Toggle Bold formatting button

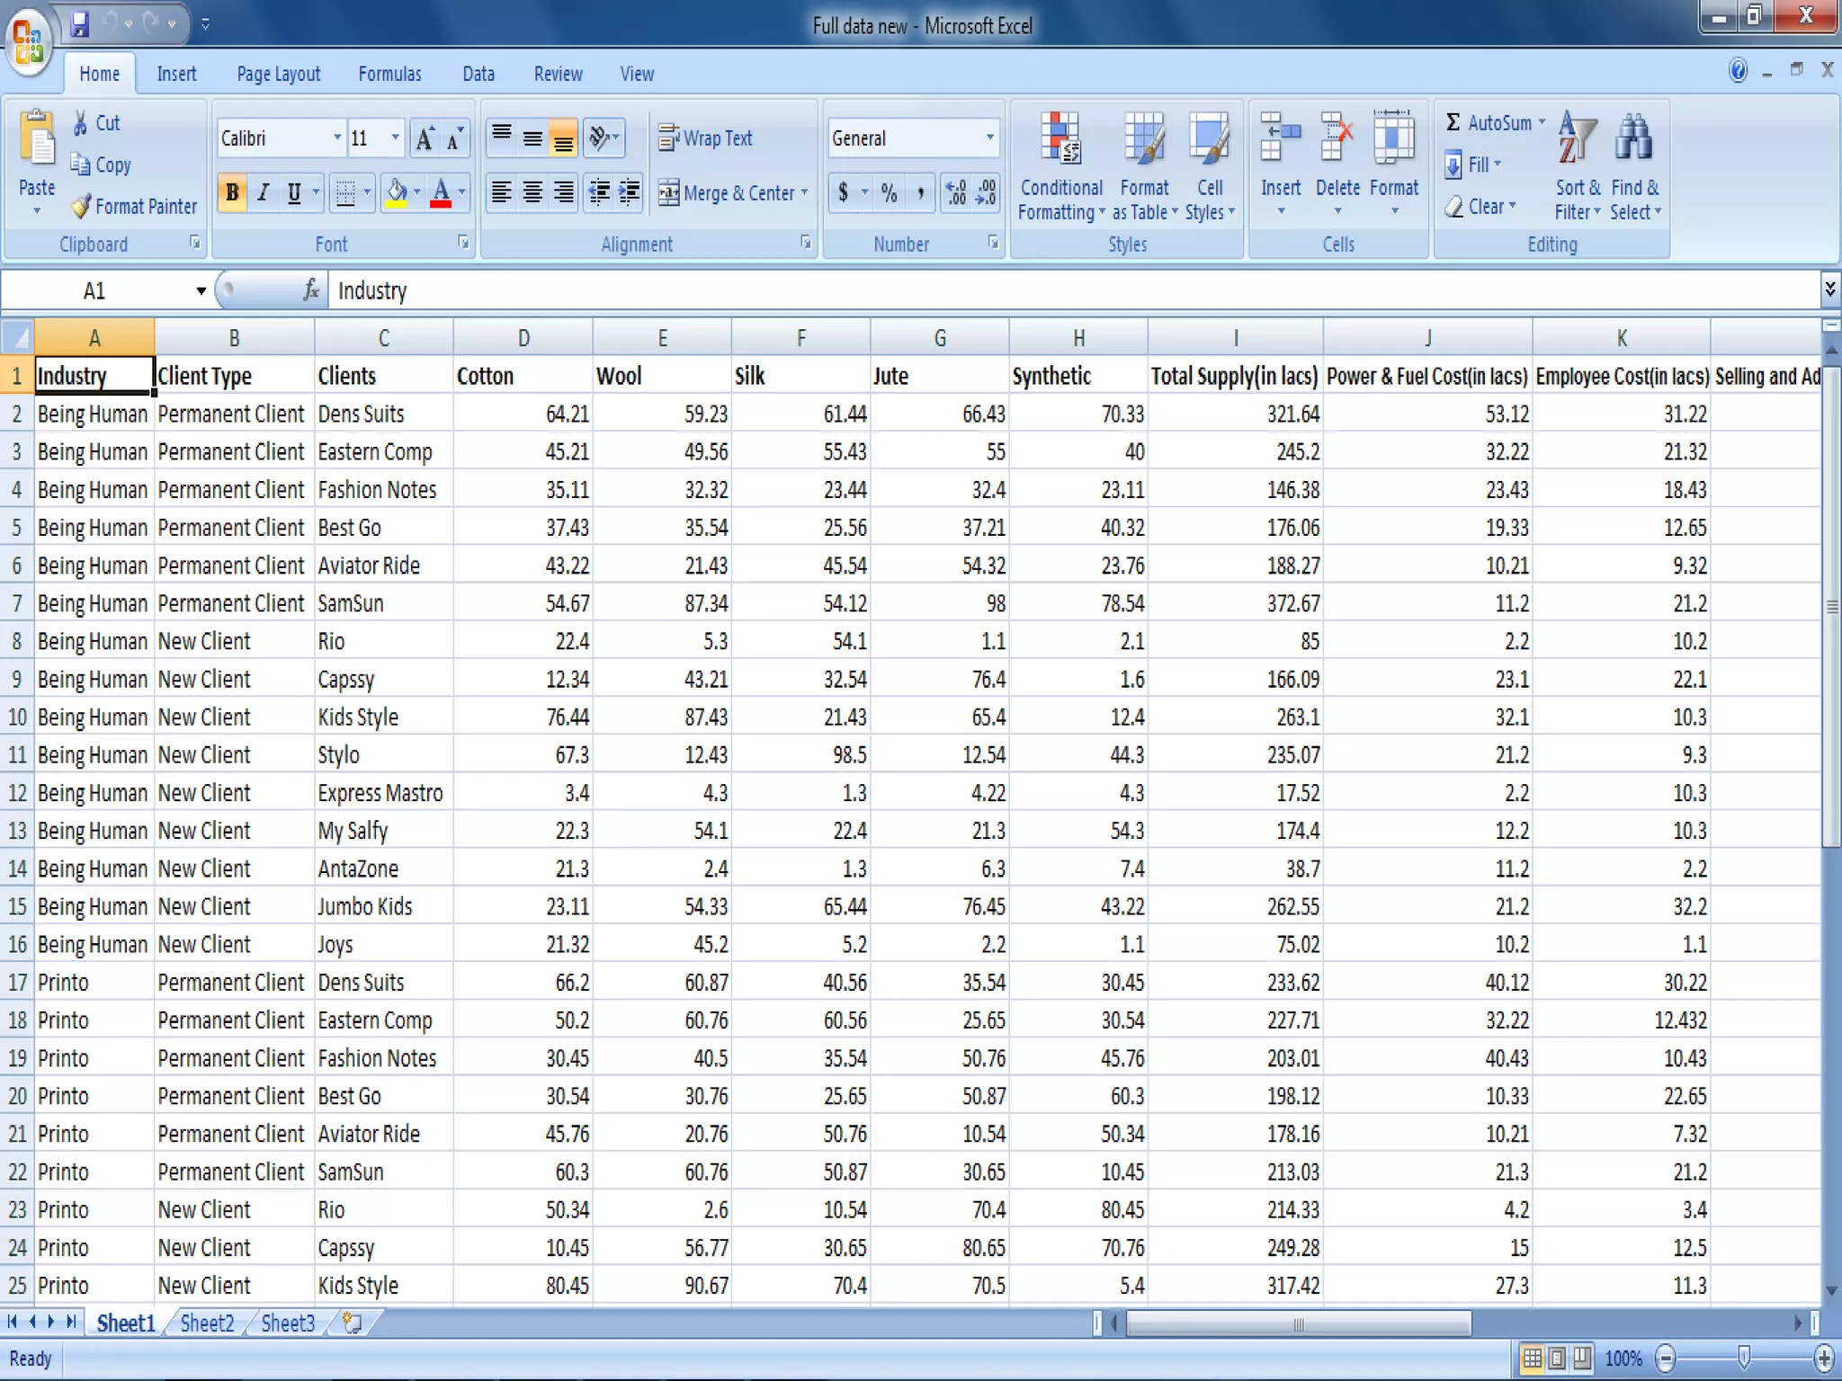(232, 192)
